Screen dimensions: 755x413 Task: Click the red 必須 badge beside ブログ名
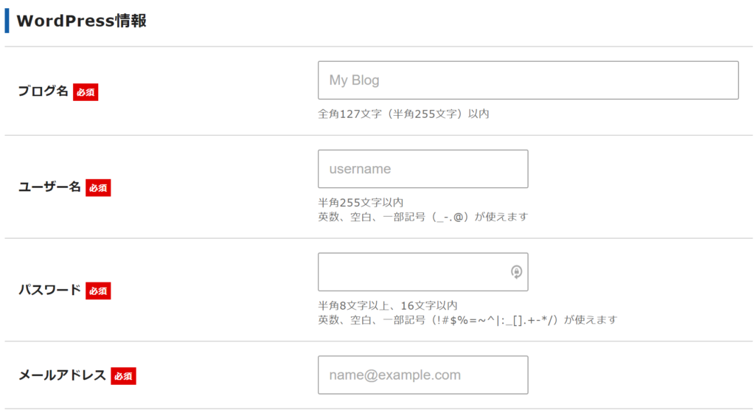[86, 92]
